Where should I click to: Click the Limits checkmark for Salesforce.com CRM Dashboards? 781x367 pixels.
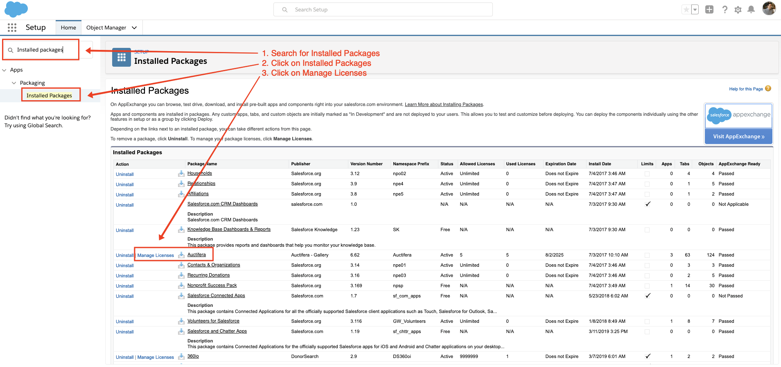[648, 204]
